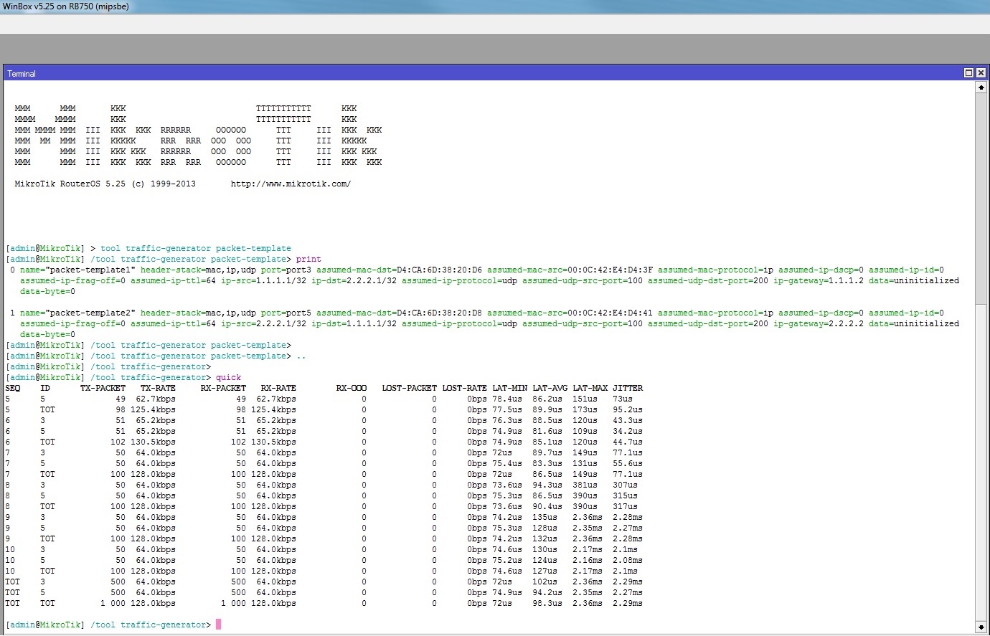Click MAC address 00:0C:42:E4:D4:41

610,313
